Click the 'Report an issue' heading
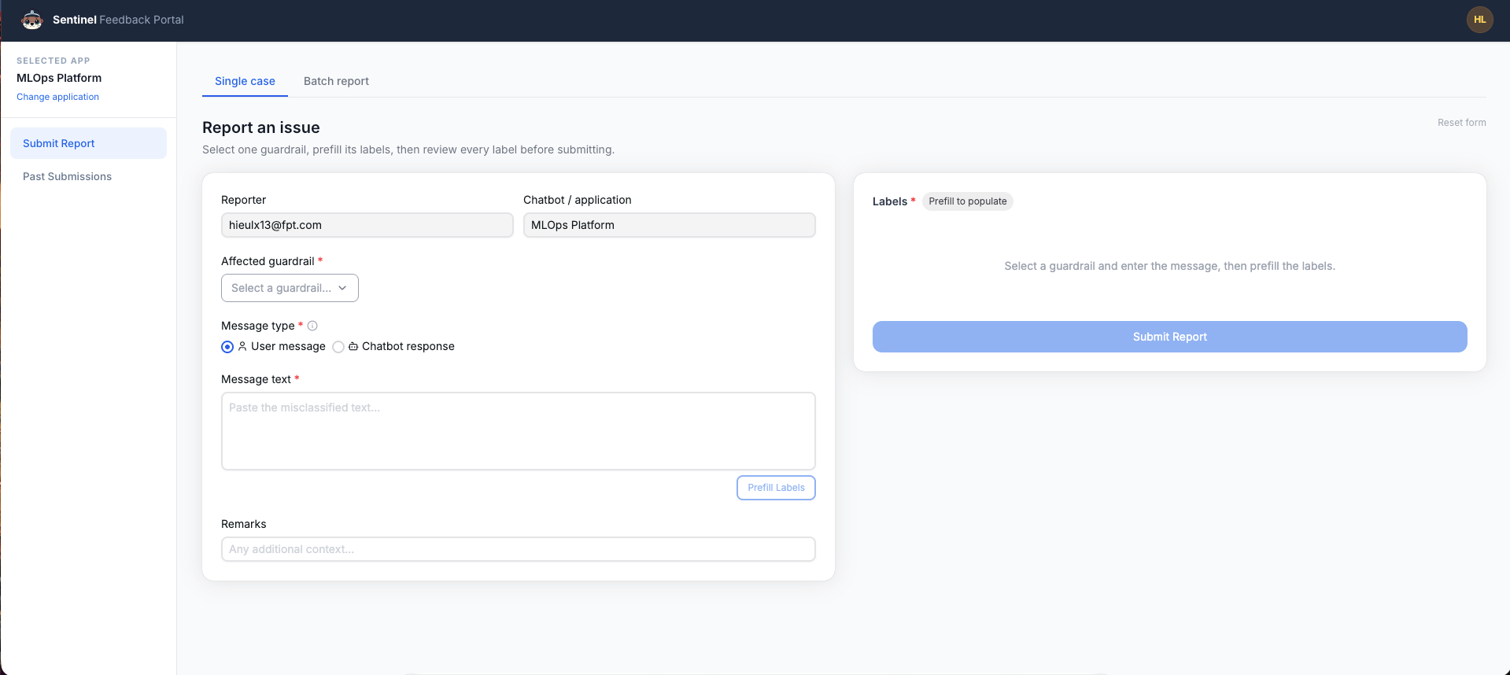The width and height of the screenshot is (1510, 675). (x=261, y=127)
